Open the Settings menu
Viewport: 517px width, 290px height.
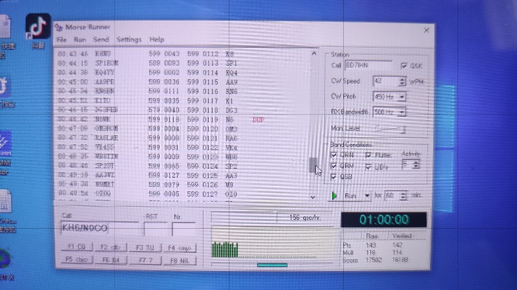pos(129,40)
